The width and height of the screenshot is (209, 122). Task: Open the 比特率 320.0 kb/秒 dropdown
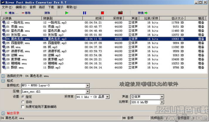[162, 102]
